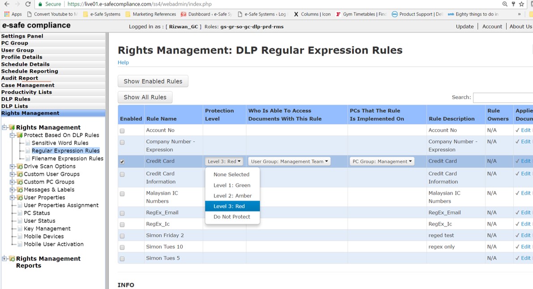Select Do Not Protect option
Screen dimensions: 533x289
[231, 217]
